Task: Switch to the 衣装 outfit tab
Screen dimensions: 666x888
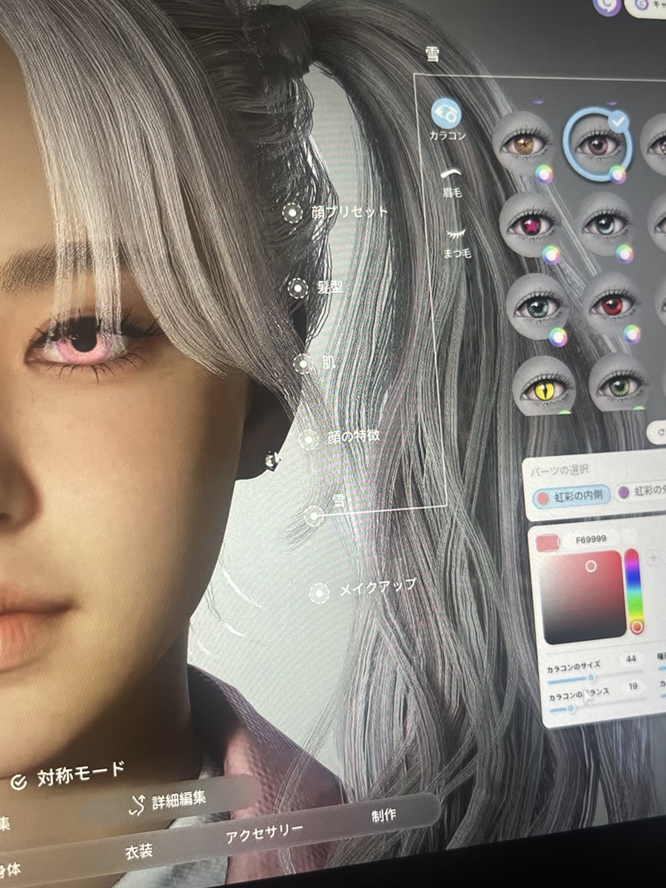Action: (x=138, y=851)
